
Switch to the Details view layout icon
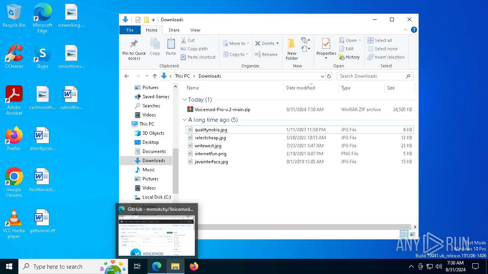404,234
